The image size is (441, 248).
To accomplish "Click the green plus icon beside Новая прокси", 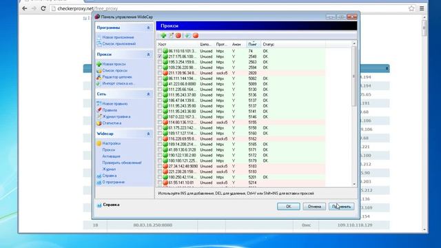I will [x=99, y=64].
